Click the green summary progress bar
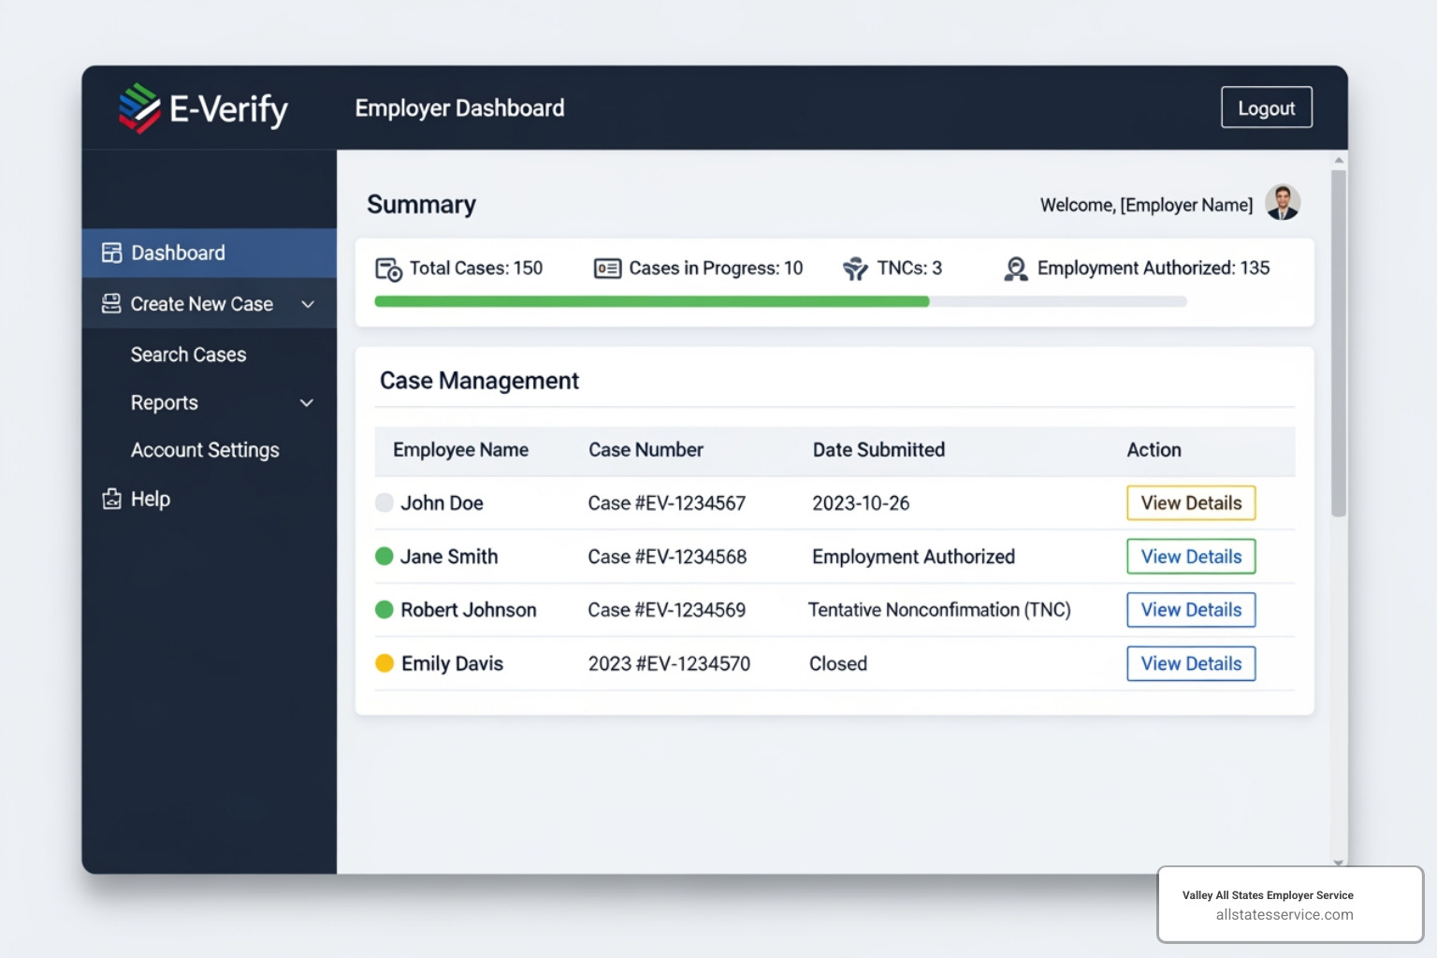Screen dimensions: 1437x958 click(x=652, y=301)
